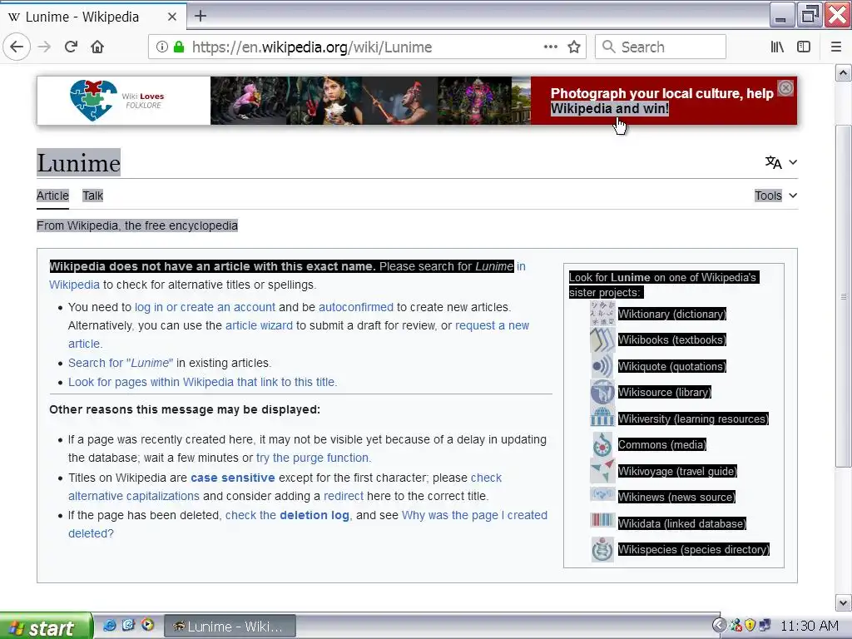Click the Wikidata barcode logo icon

coord(602,521)
